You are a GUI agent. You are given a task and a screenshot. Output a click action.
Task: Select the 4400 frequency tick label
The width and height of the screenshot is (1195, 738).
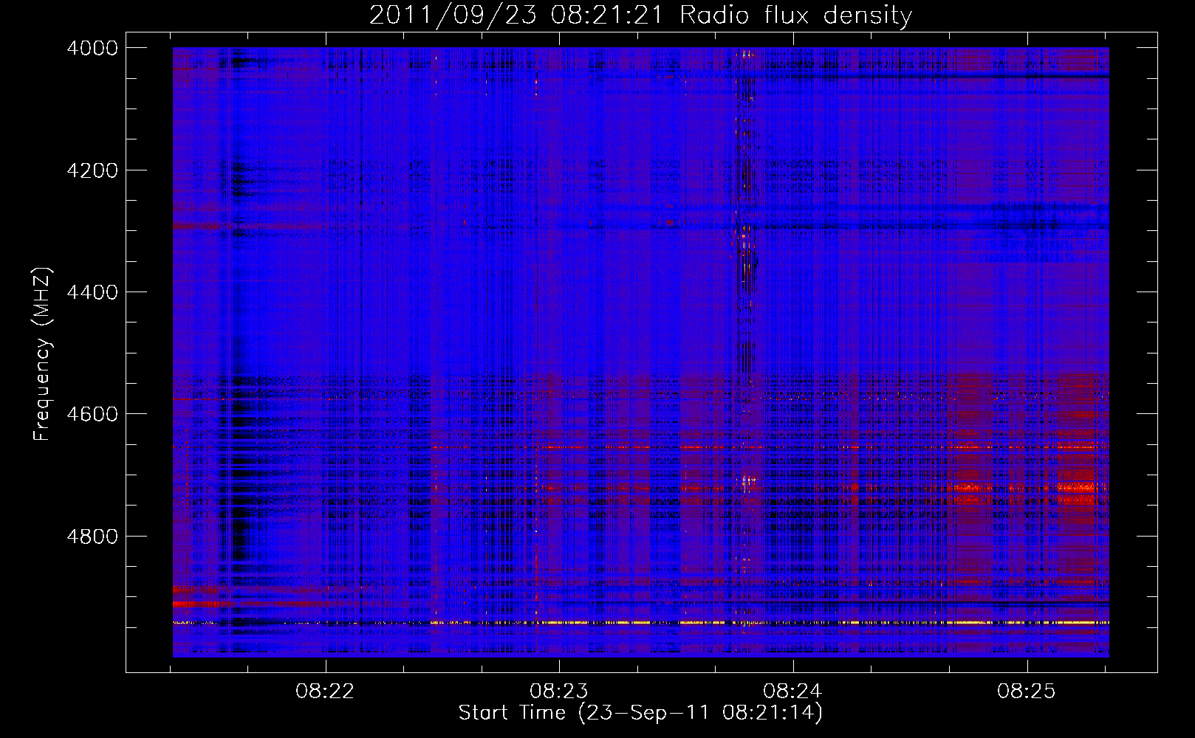[92, 292]
